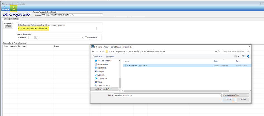Expand the address bar history dropdown

click(216, 52)
